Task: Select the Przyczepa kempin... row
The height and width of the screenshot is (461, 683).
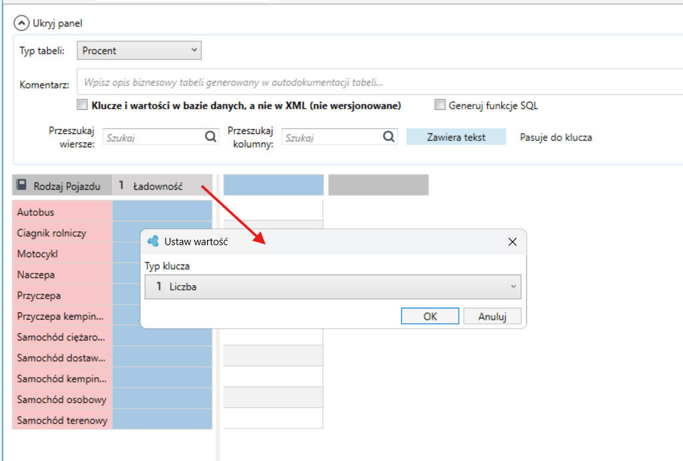Action: coord(63,316)
